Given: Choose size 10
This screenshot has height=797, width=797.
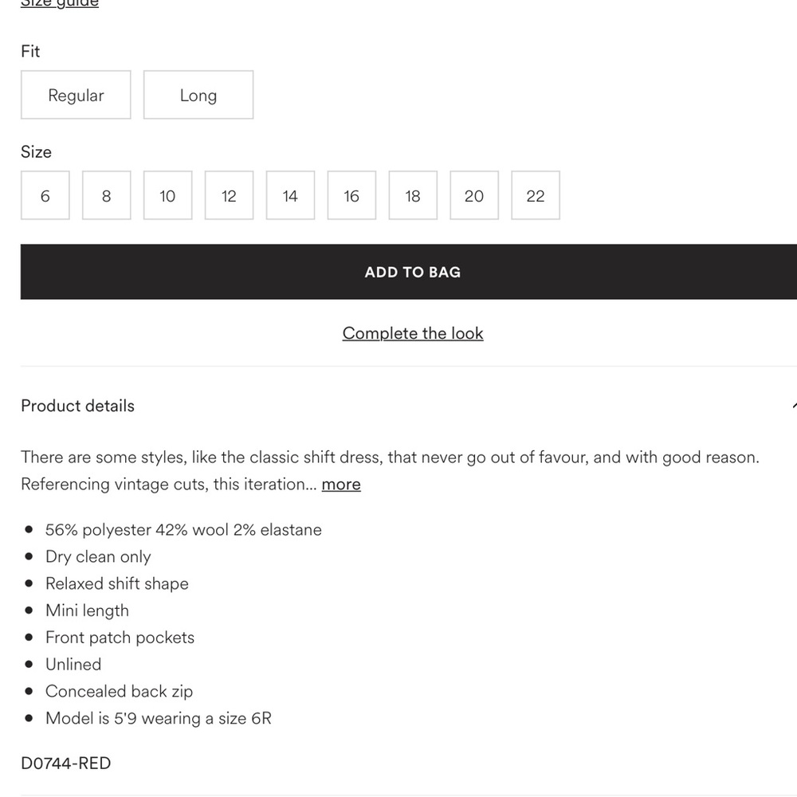Looking at the screenshot, I should tap(167, 196).
